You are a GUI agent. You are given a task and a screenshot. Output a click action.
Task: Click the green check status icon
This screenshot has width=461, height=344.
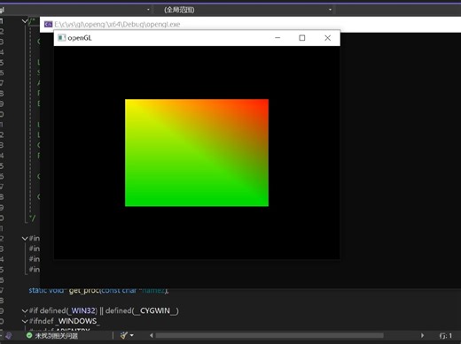(x=29, y=335)
